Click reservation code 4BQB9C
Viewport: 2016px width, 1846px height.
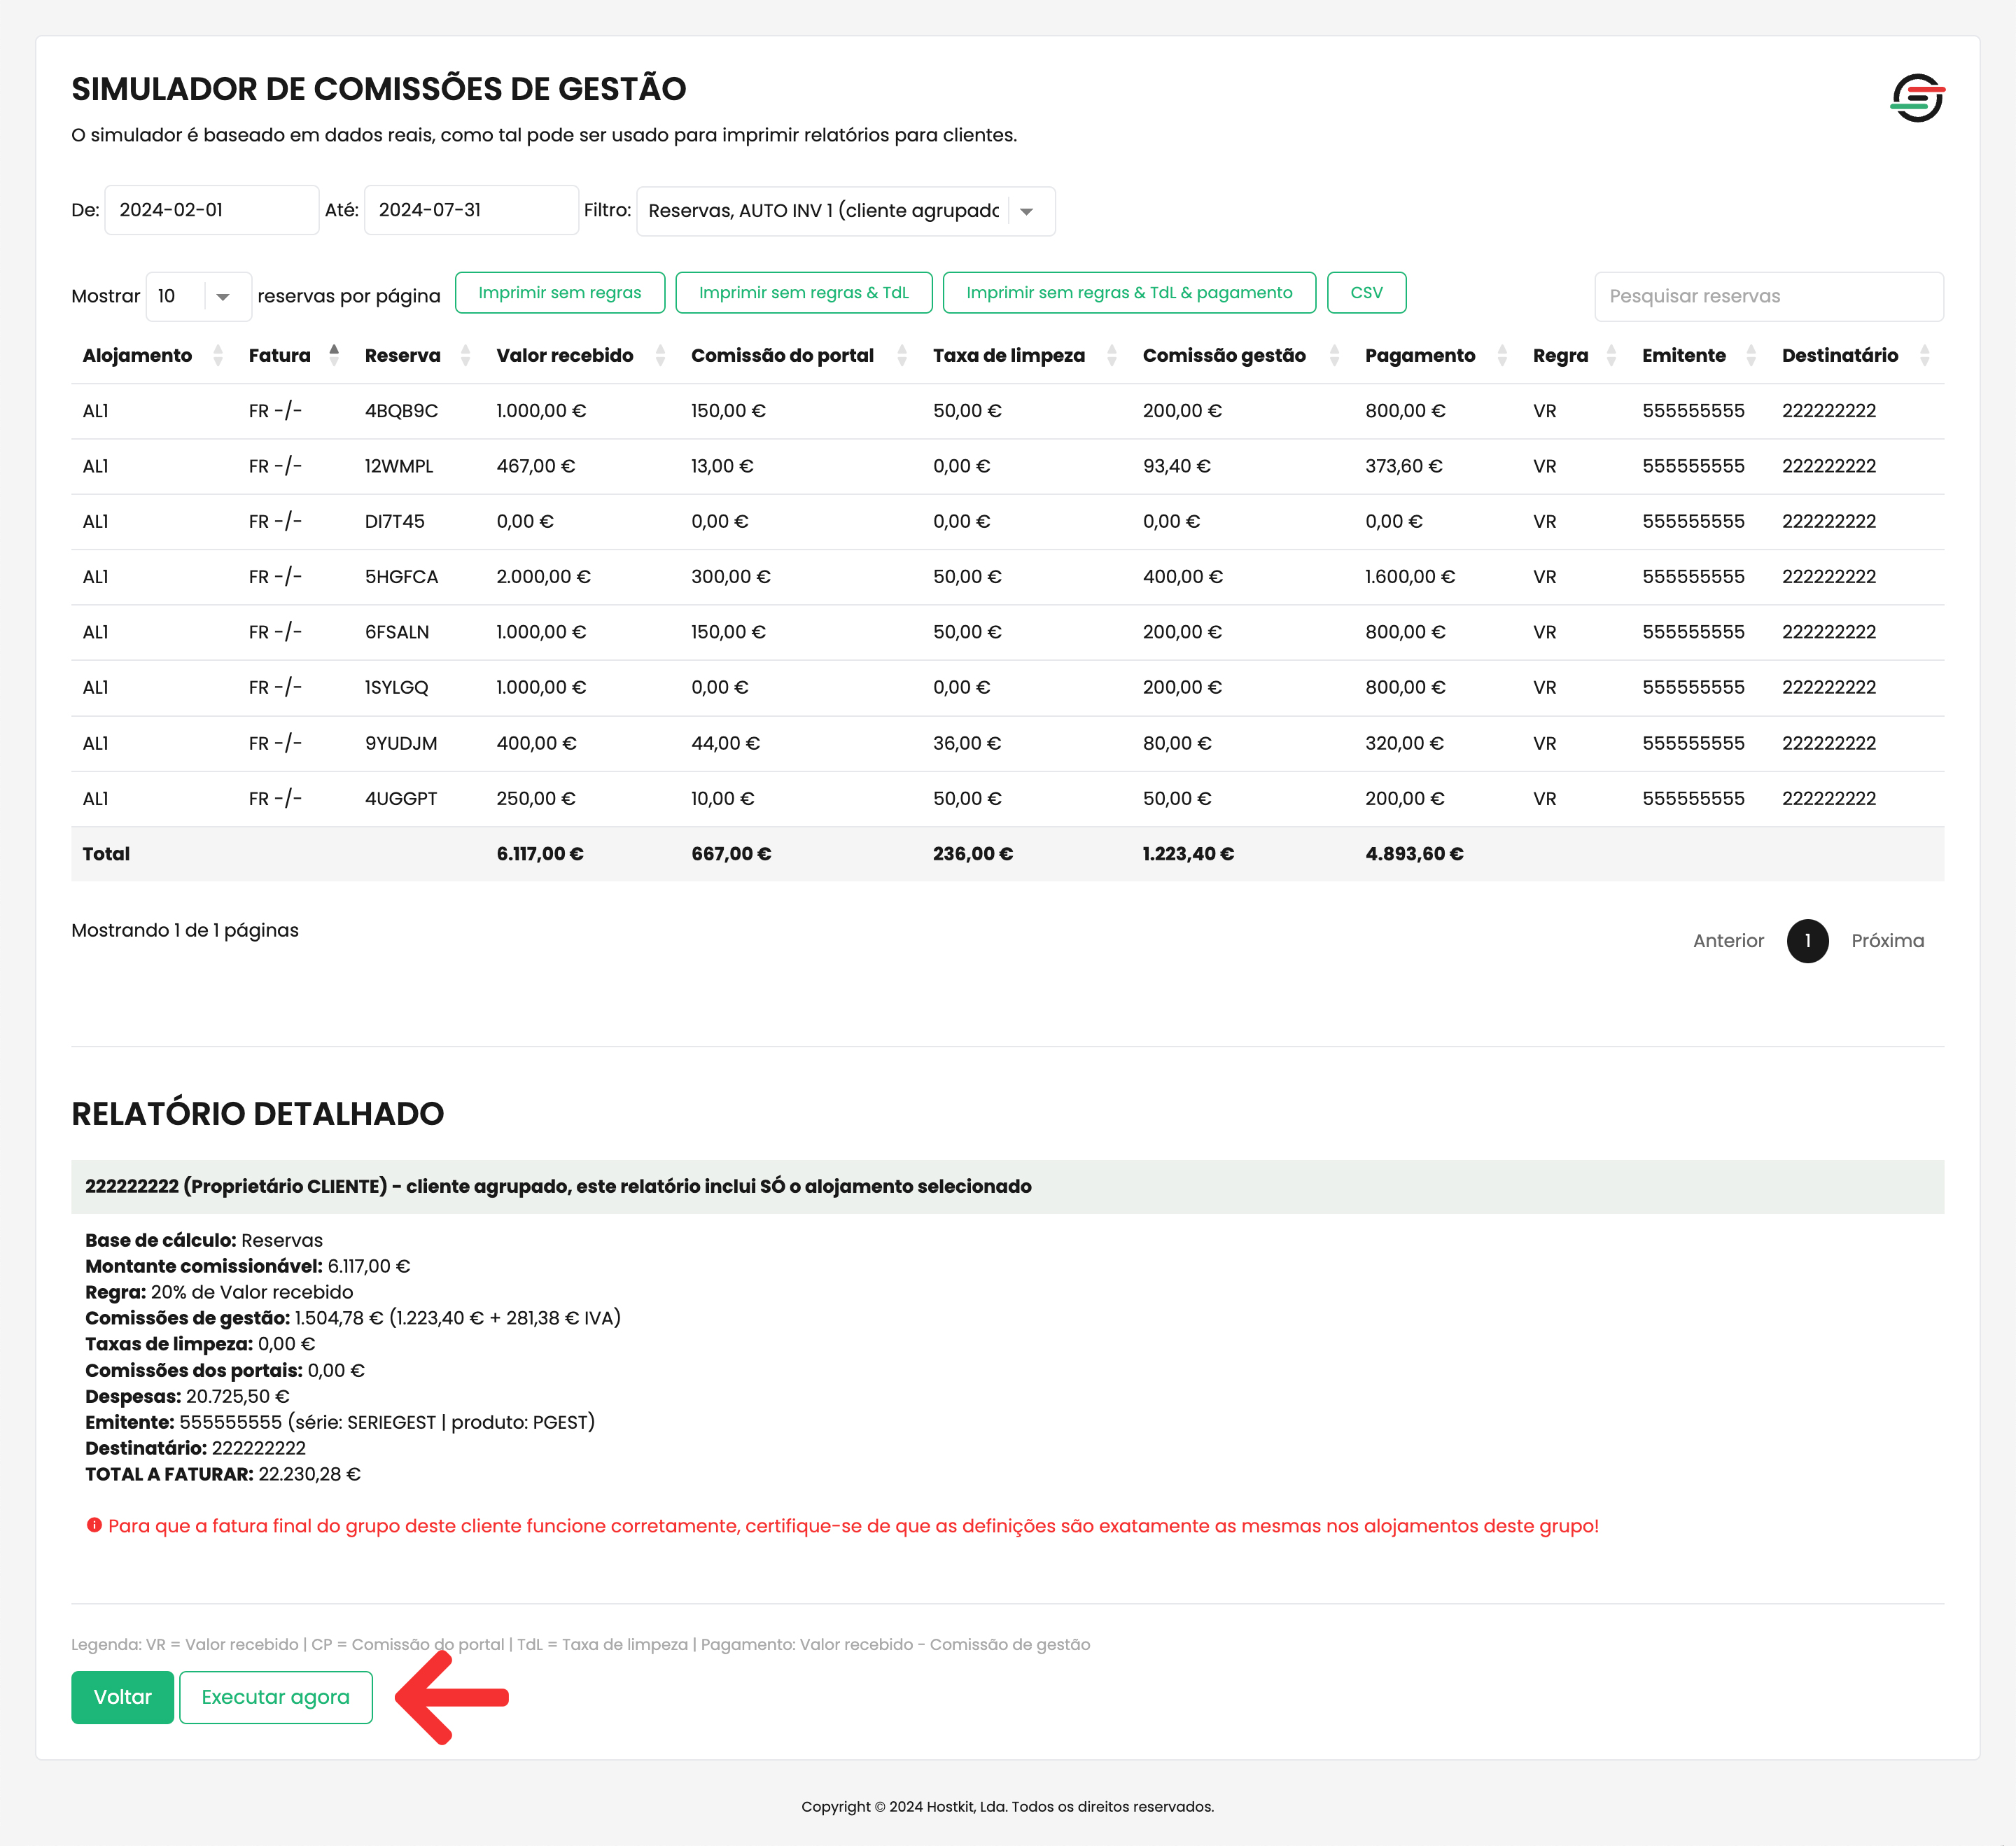coord(401,411)
